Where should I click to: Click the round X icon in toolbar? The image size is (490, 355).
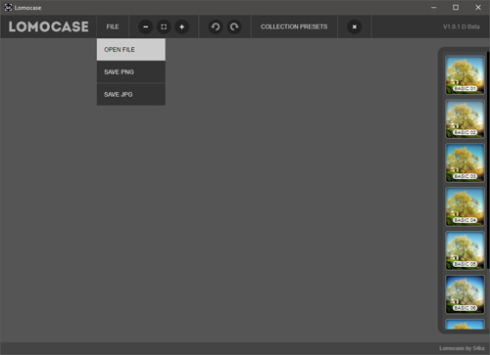355,26
